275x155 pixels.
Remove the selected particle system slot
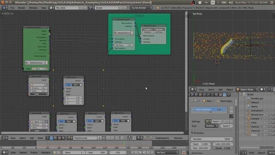[x=231, y=112]
